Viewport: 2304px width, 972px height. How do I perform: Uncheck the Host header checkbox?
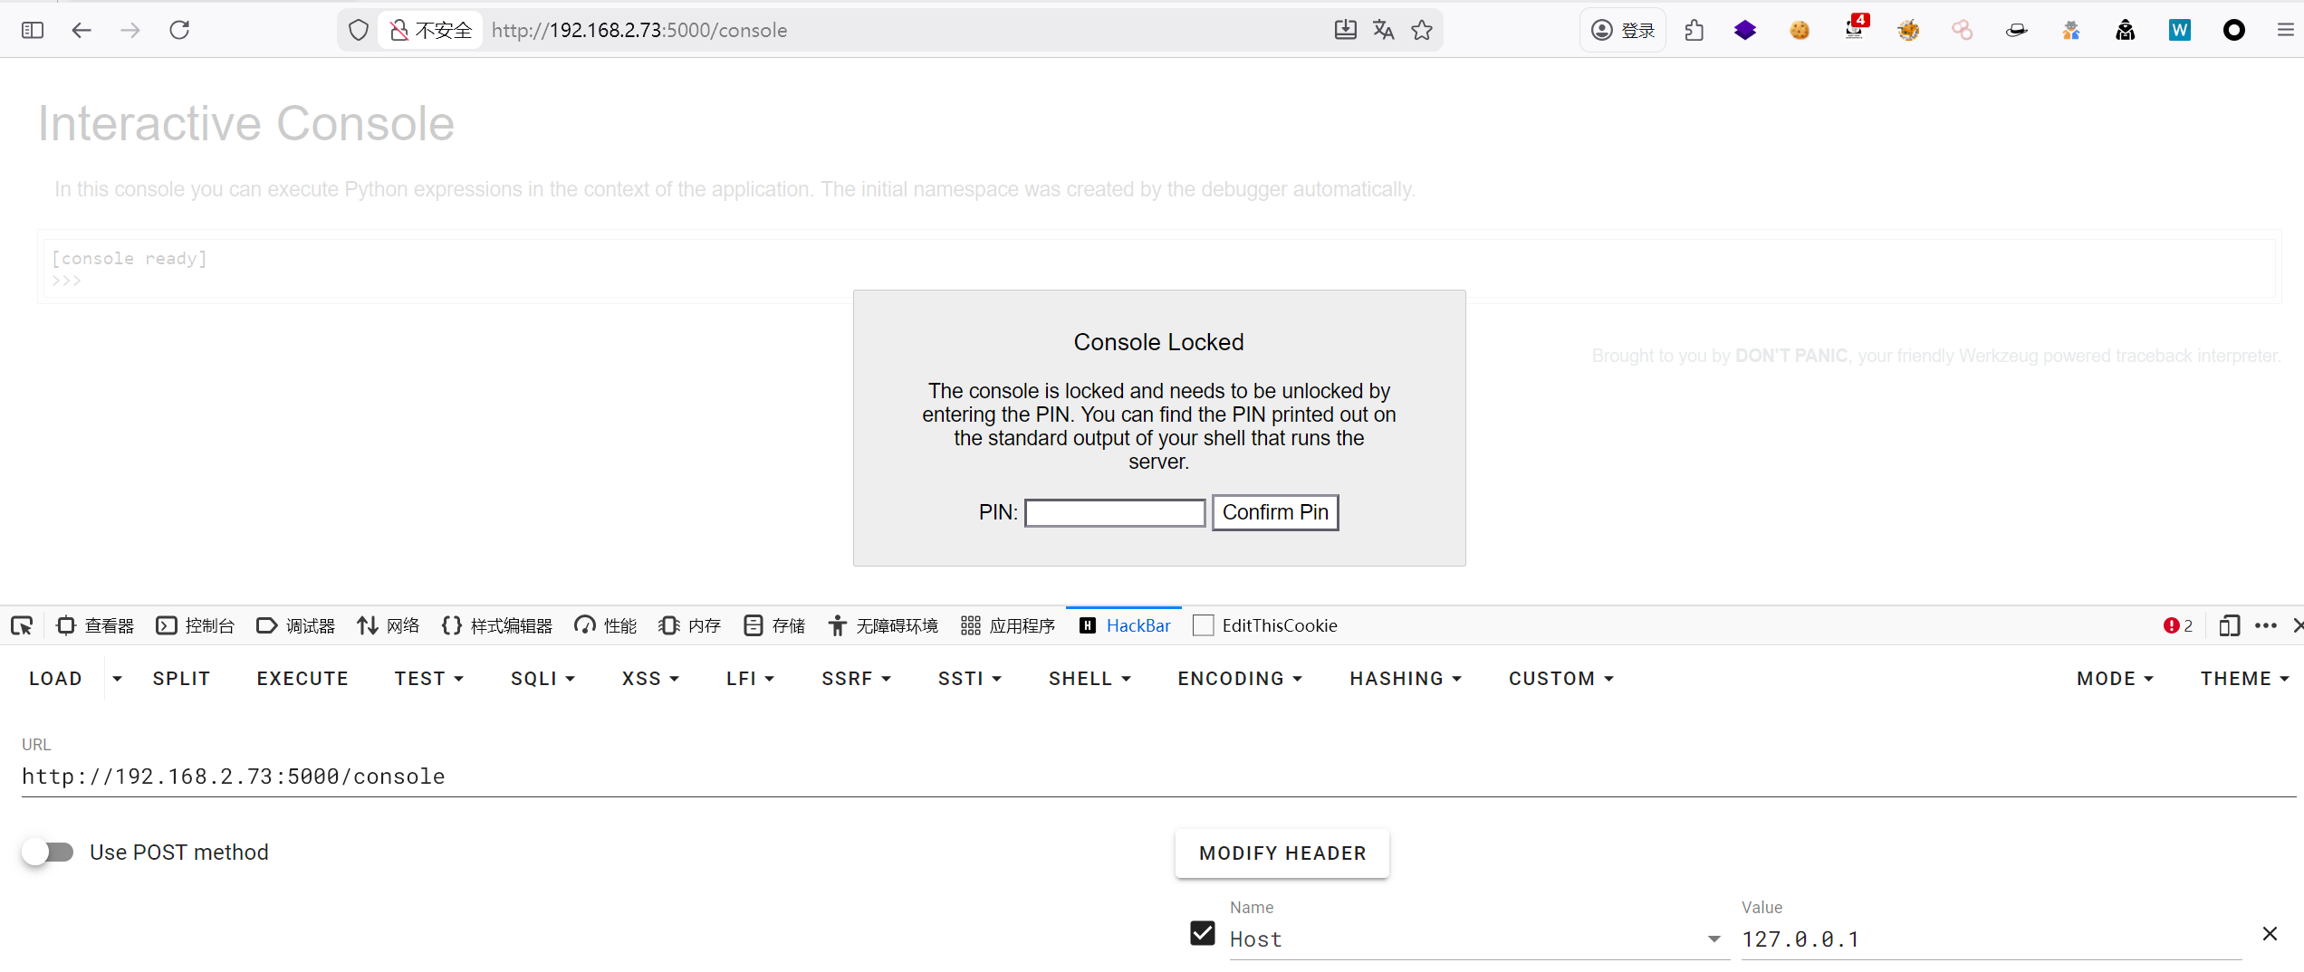1203,933
